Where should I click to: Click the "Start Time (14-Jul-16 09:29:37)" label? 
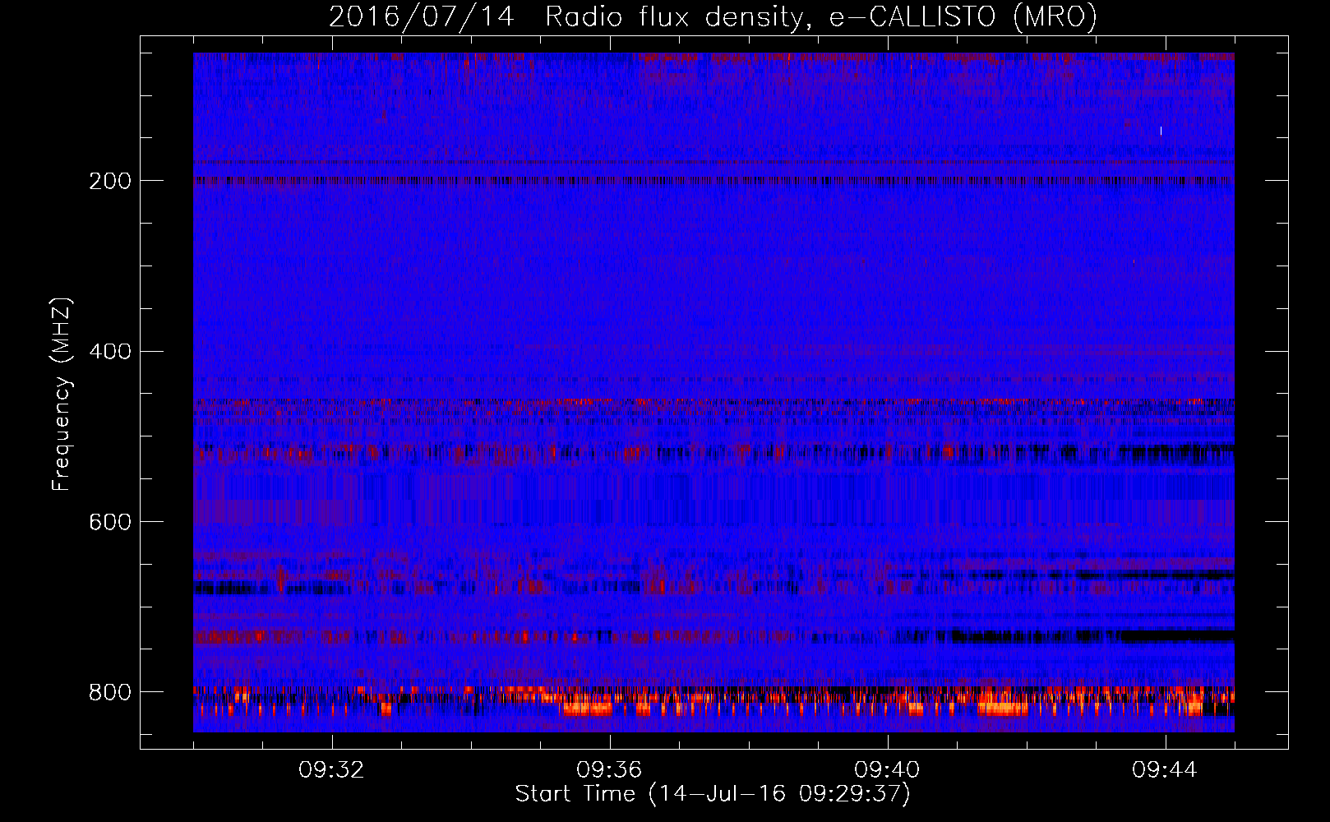click(x=713, y=794)
